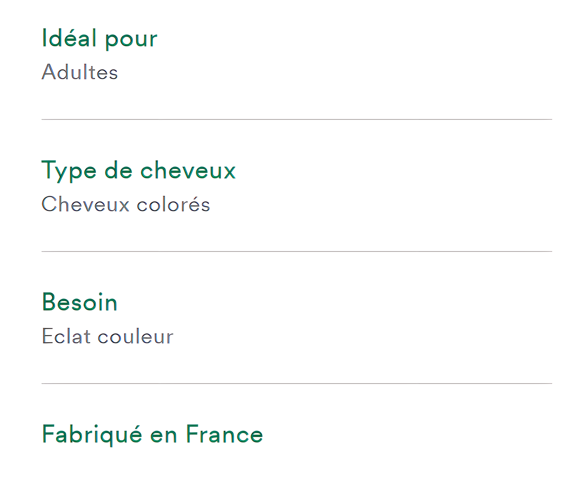Viewport: 578px width, 496px height.
Task: Click the word 'couleur' under Besoin
Action: (135, 337)
